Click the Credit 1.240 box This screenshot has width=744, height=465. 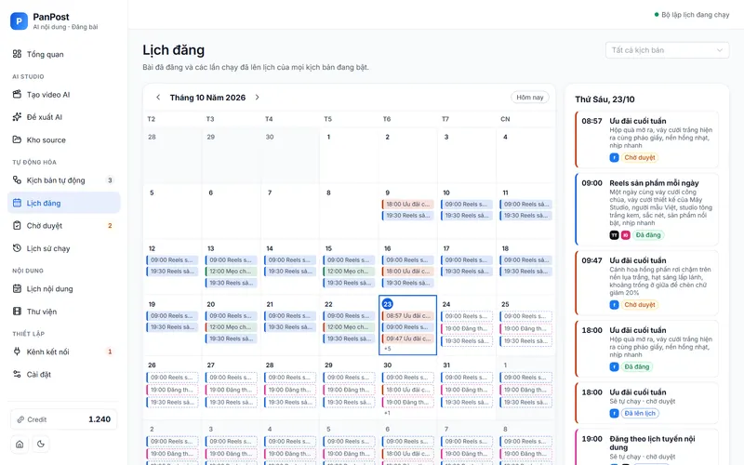coord(64,419)
